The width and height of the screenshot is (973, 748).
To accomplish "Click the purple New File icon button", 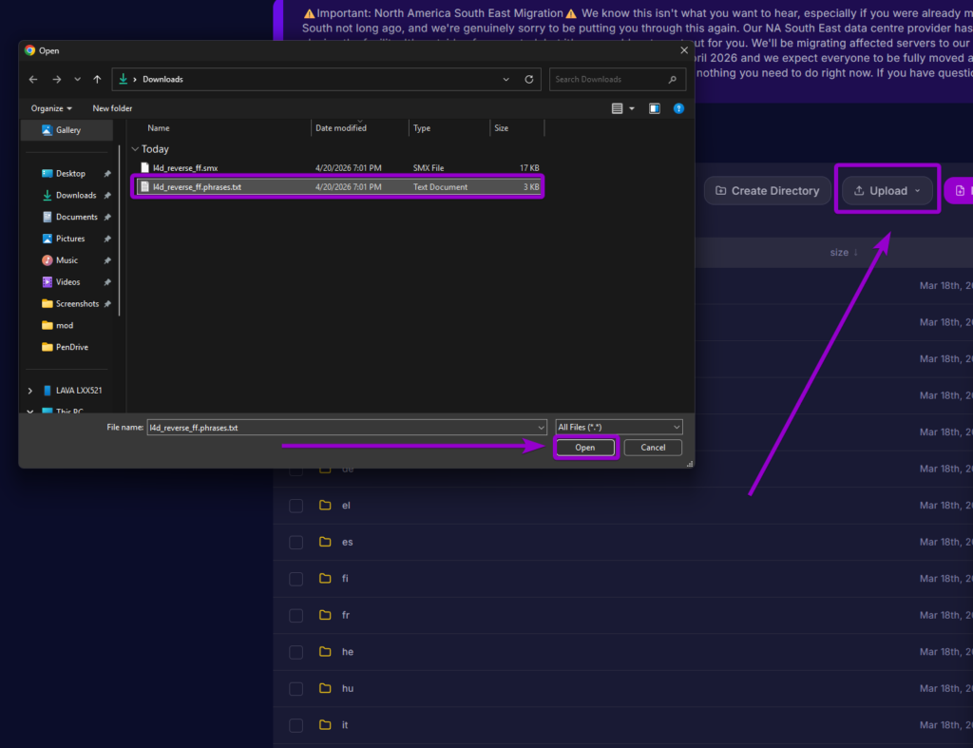I will [962, 190].
